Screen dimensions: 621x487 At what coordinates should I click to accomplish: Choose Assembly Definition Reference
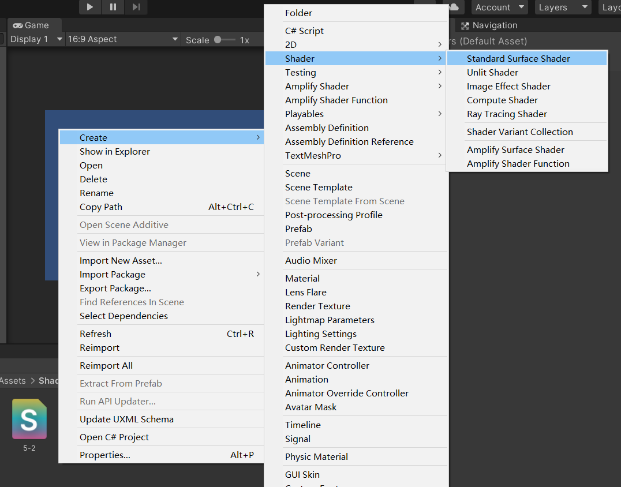pyautogui.click(x=357, y=142)
